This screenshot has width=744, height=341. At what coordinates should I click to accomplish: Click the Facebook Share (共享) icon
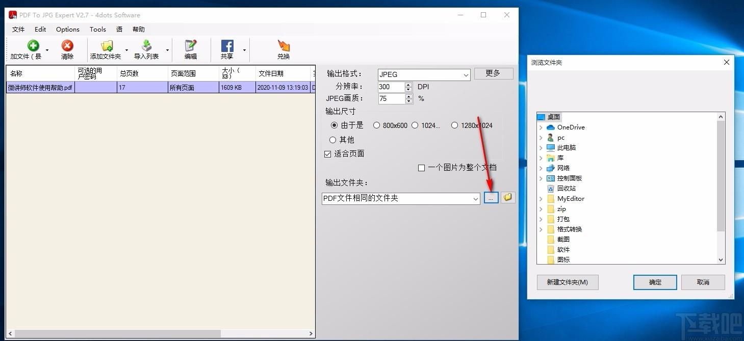[227, 46]
